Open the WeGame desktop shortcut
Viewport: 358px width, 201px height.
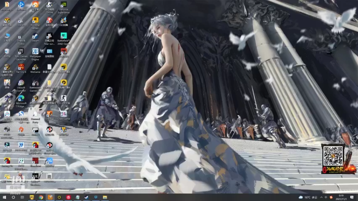click(x=35, y=68)
